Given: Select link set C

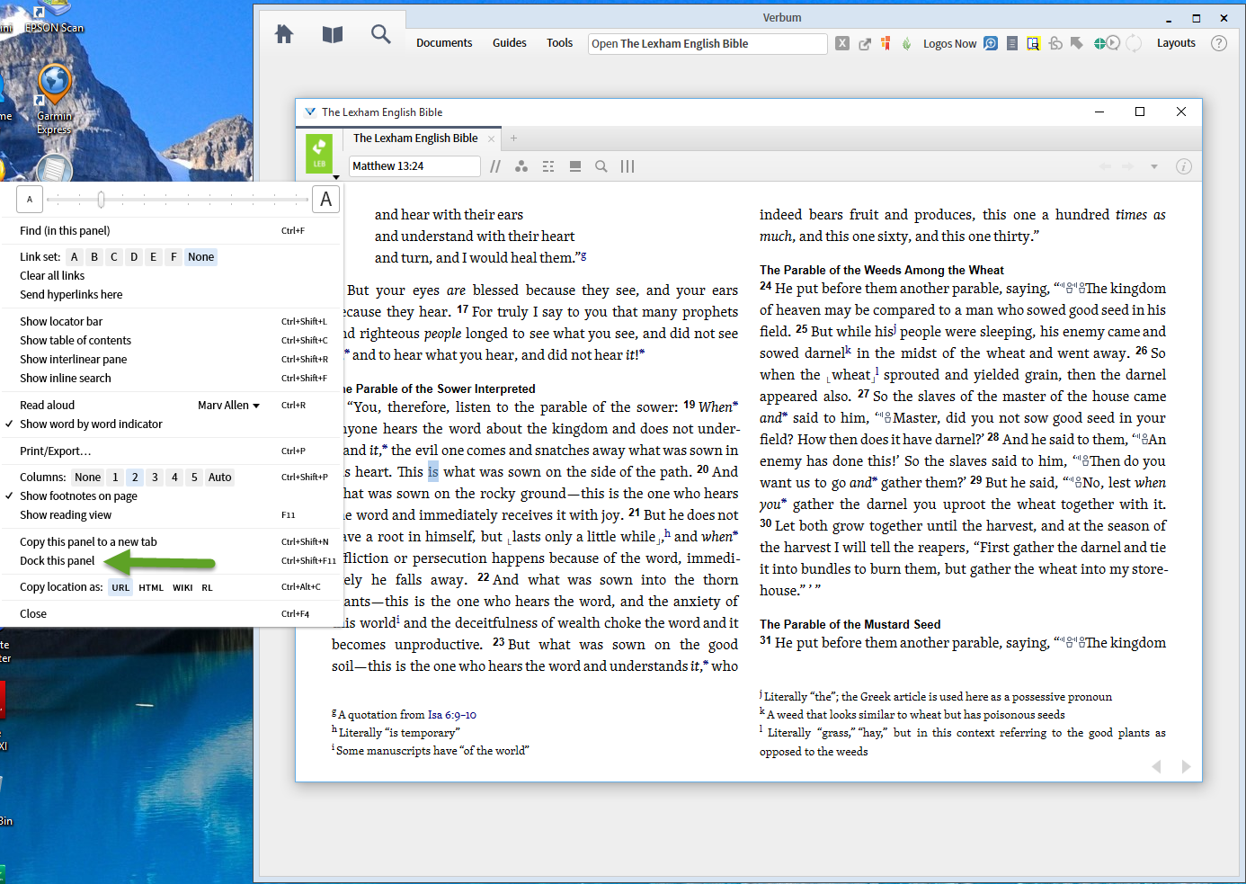Looking at the screenshot, I should tap(114, 257).
